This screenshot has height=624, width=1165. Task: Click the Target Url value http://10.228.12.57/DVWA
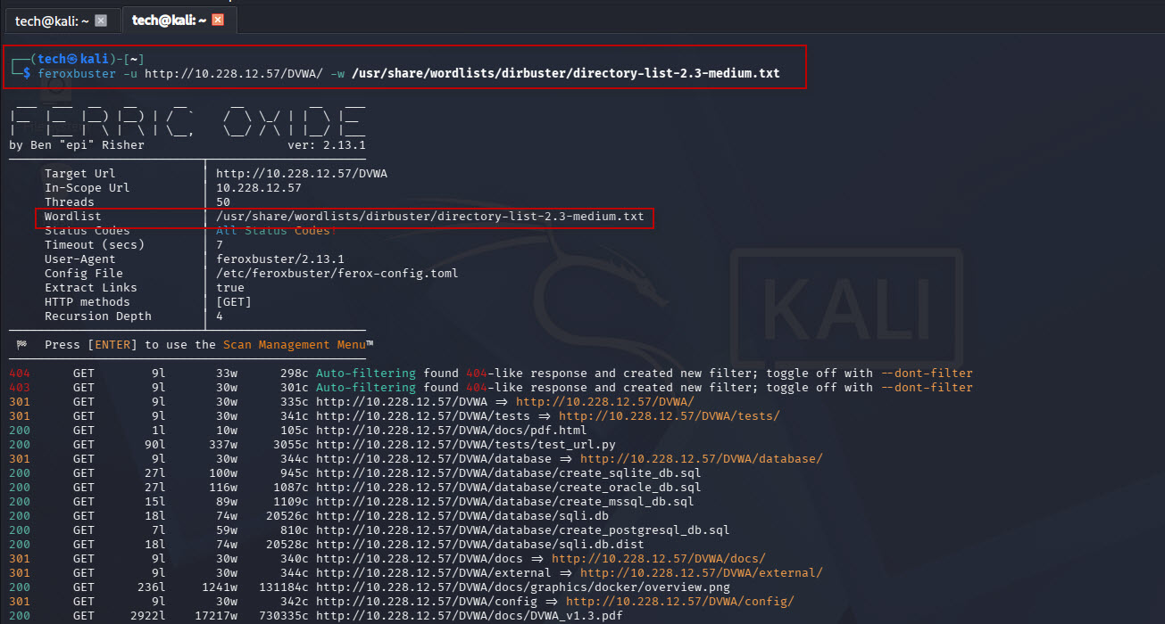click(x=302, y=173)
